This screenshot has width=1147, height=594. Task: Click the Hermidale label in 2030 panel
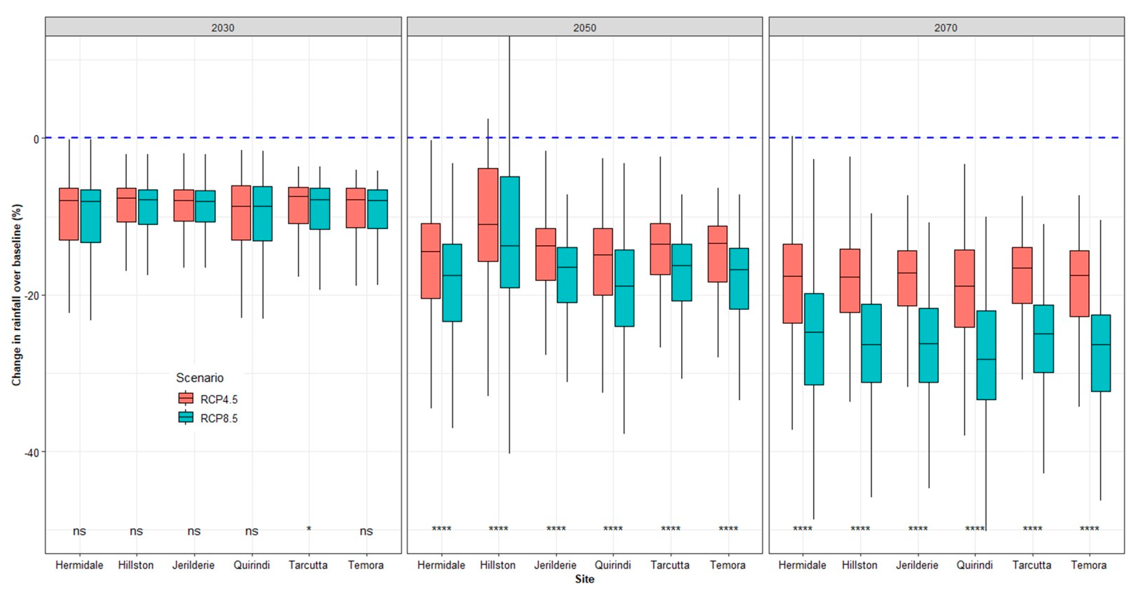click(79, 565)
